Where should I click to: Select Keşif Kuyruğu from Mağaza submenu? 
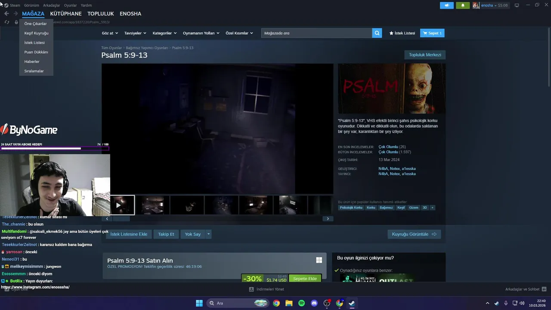click(x=36, y=33)
